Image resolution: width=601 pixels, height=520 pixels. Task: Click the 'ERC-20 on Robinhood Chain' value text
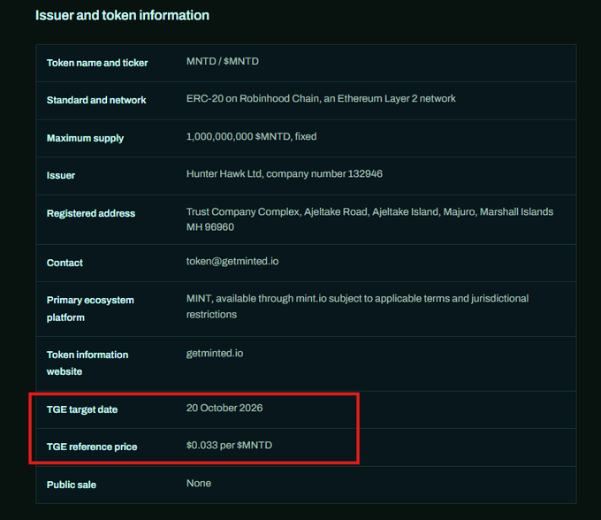pos(321,98)
